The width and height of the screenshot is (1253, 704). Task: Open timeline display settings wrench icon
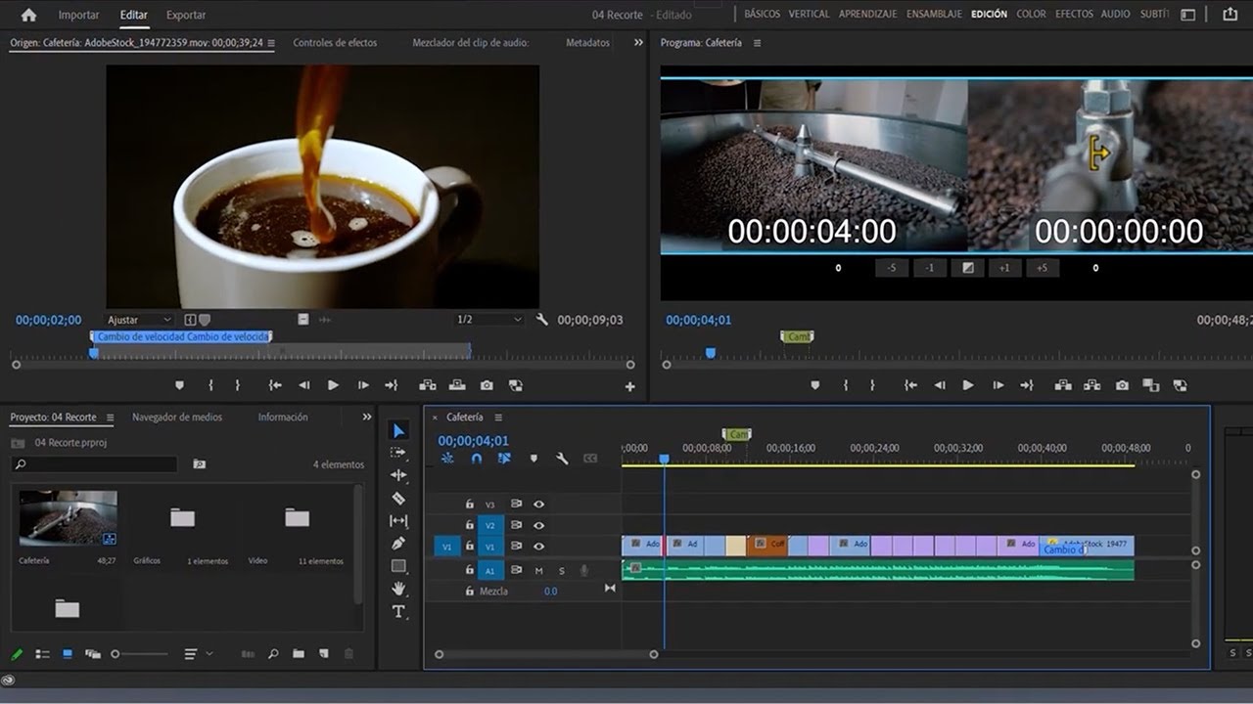click(x=562, y=458)
